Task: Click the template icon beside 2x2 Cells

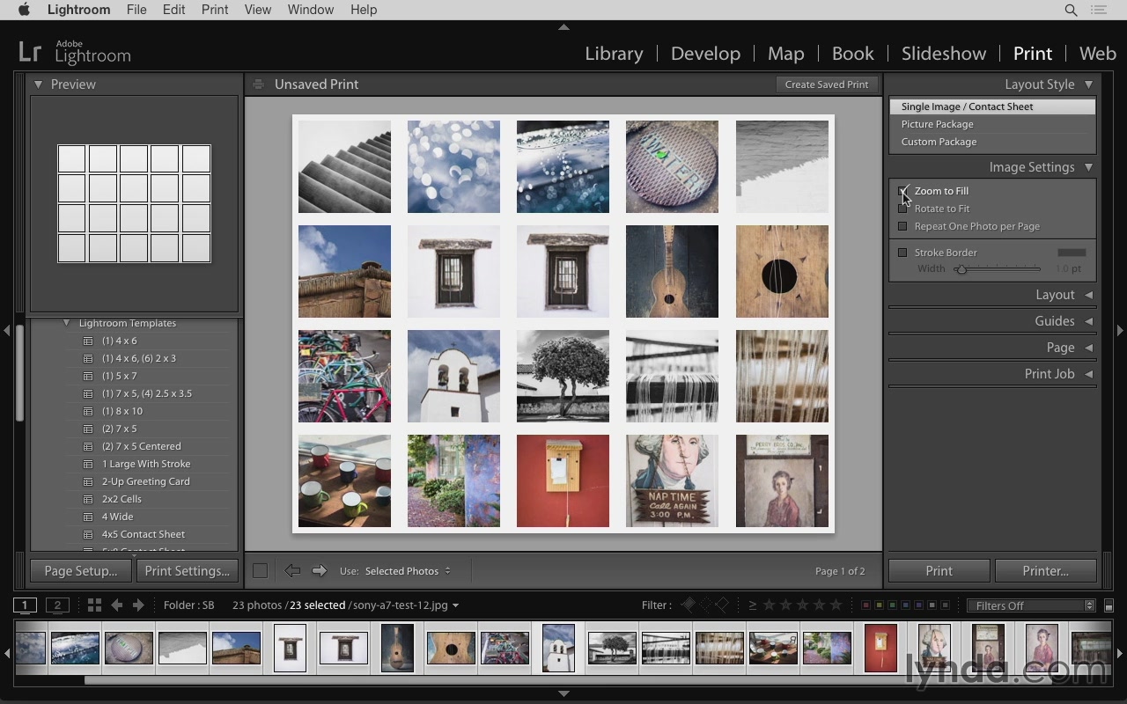Action: pos(88,499)
